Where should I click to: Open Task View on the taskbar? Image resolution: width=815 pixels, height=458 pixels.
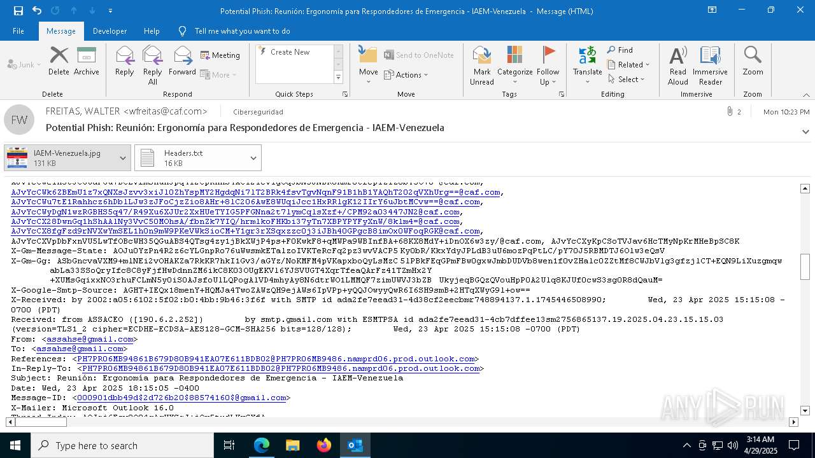pyautogui.click(x=229, y=445)
